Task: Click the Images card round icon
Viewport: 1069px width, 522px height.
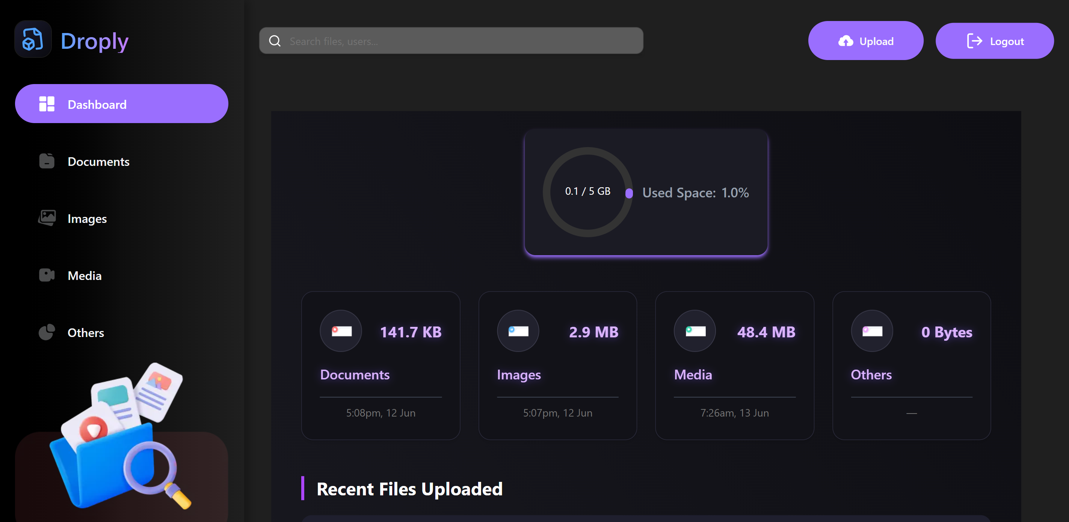Action: tap(518, 331)
